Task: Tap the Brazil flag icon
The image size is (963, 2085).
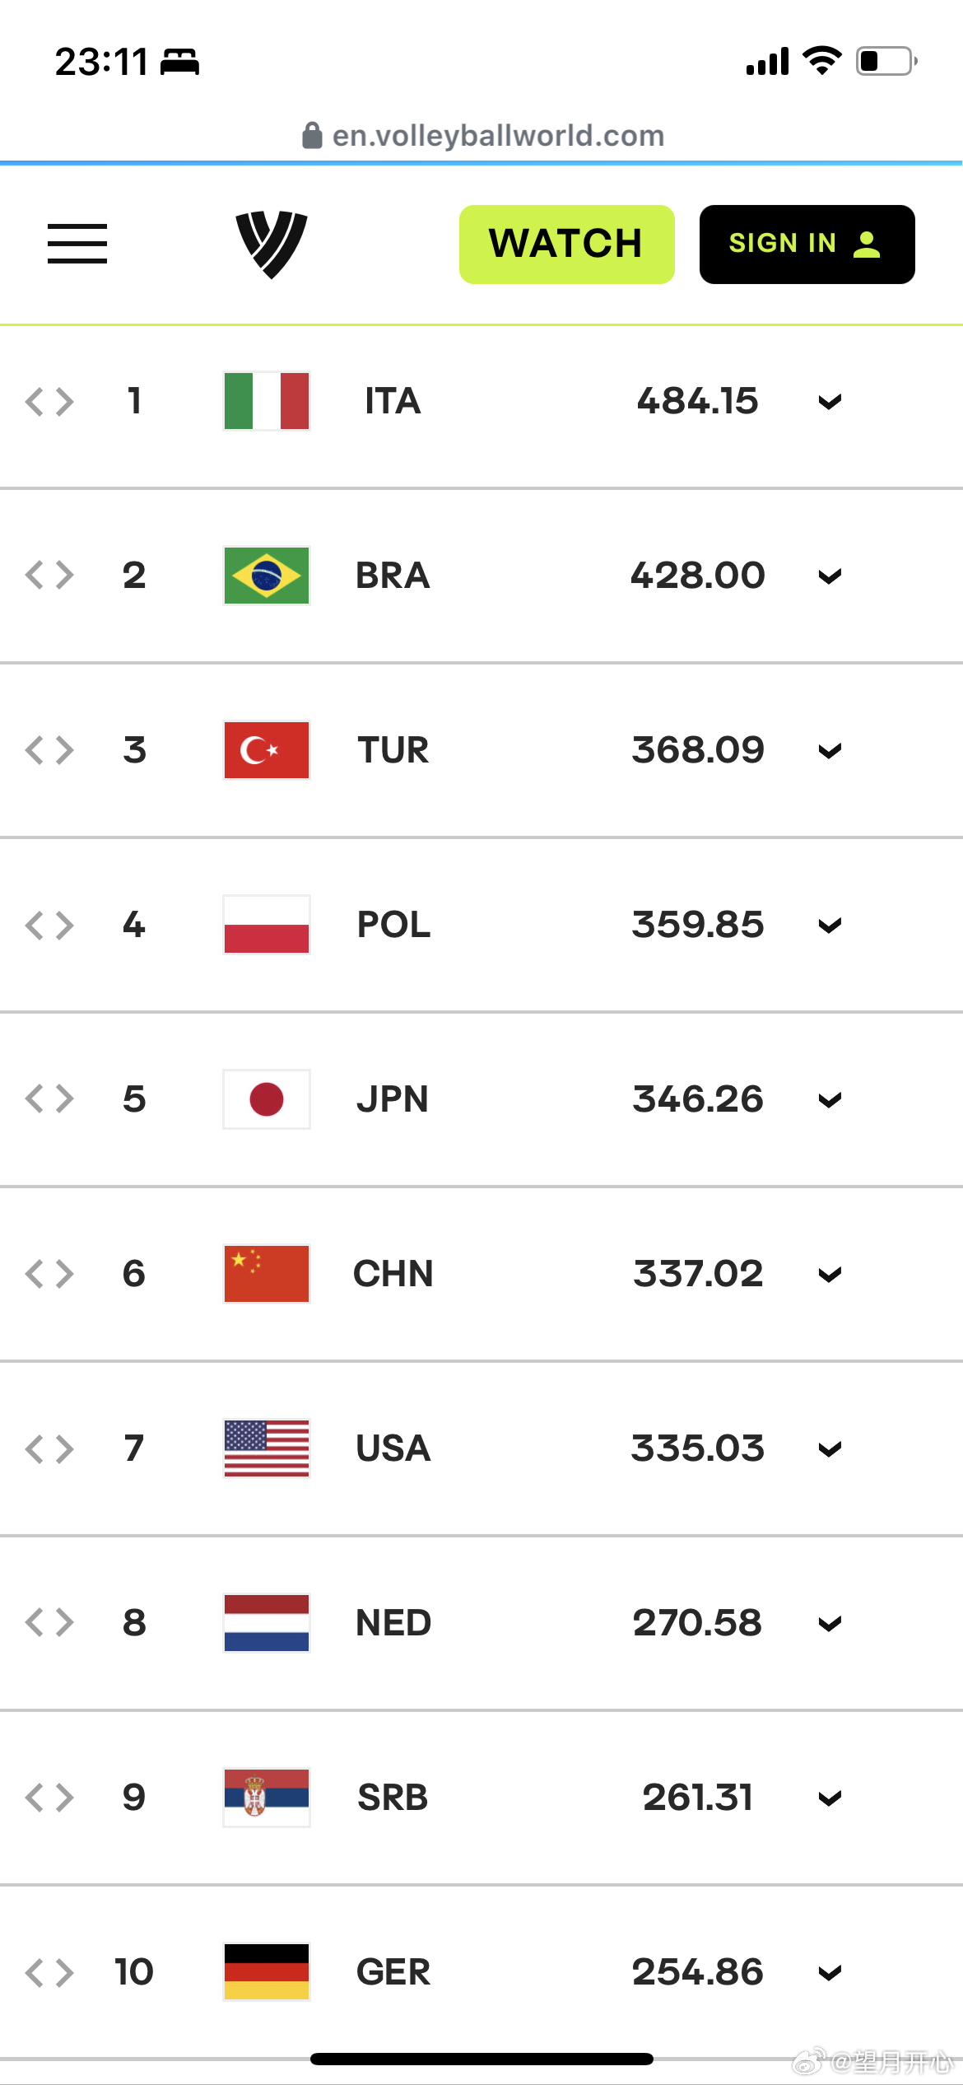Action: tap(267, 576)
